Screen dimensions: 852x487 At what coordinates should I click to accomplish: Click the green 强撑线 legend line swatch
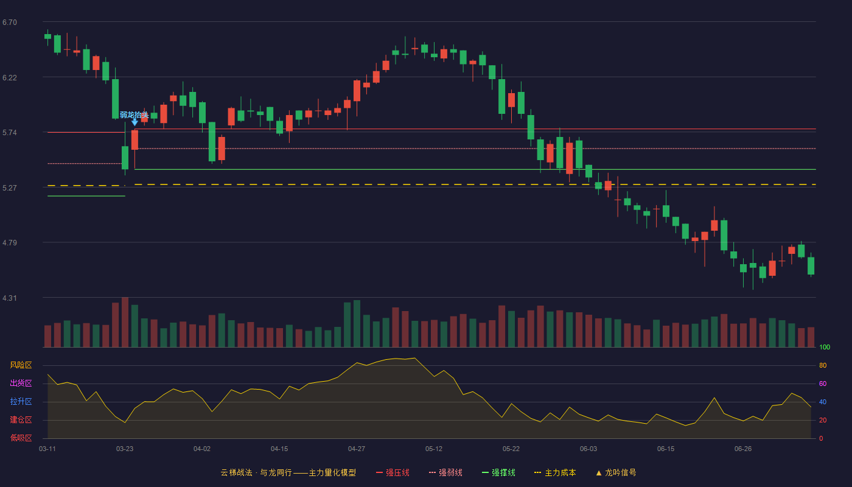[x=486, y=472]
